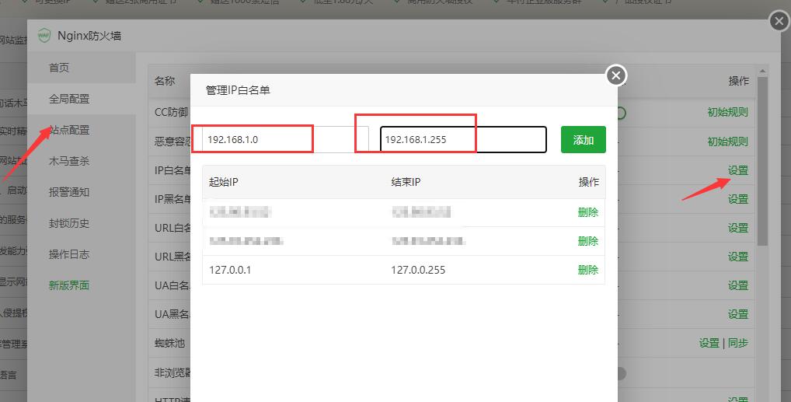Click the start IP field containing 192.168.1.0
Viewport: 791px width, 402px height.
coord(285,140)
